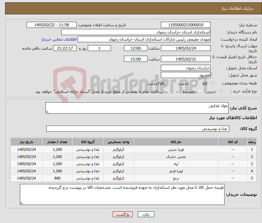The image size is (262, 223).
Task: Click the بازگشت back button
Action: point(123,214)
